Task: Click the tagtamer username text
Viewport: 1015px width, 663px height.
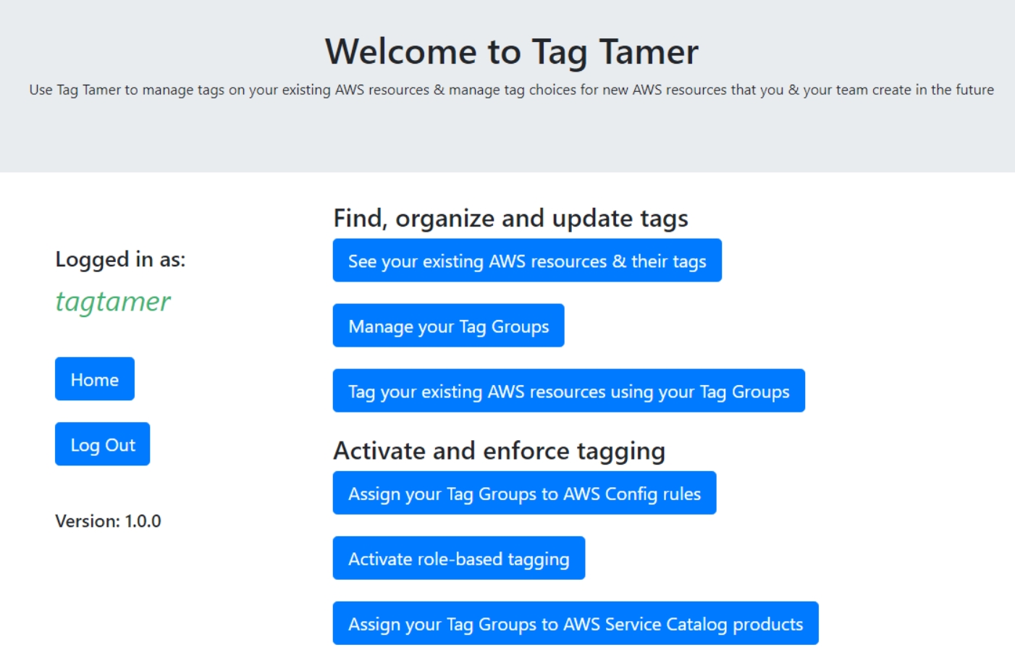Action: pyautogui.click(x=113, y=302)
